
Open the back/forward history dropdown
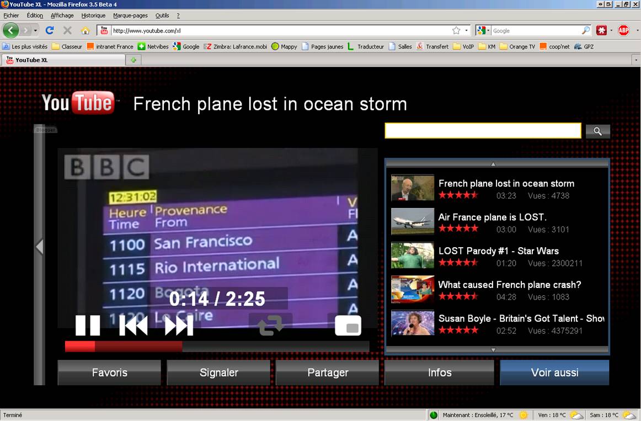[35, 31]
